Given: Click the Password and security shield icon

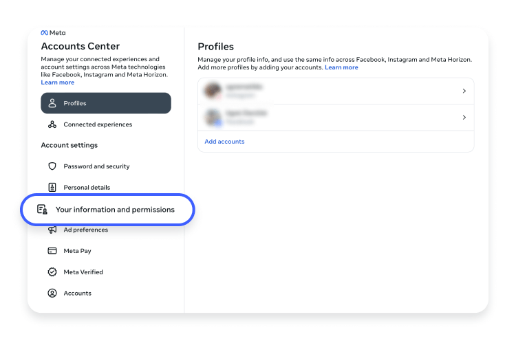Looking at the screenshot, I should (52, 166).
